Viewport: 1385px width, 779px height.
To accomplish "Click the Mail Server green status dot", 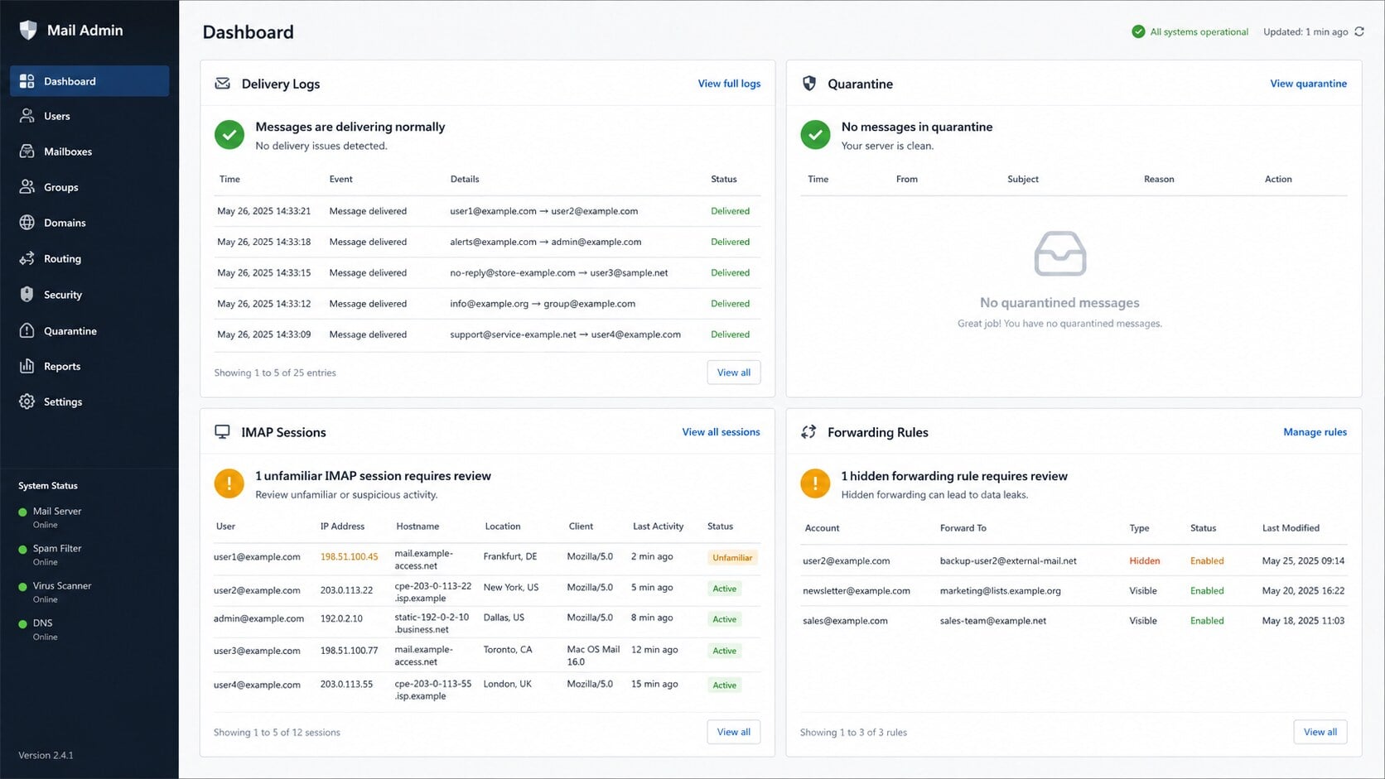I will tap(22, 512).
